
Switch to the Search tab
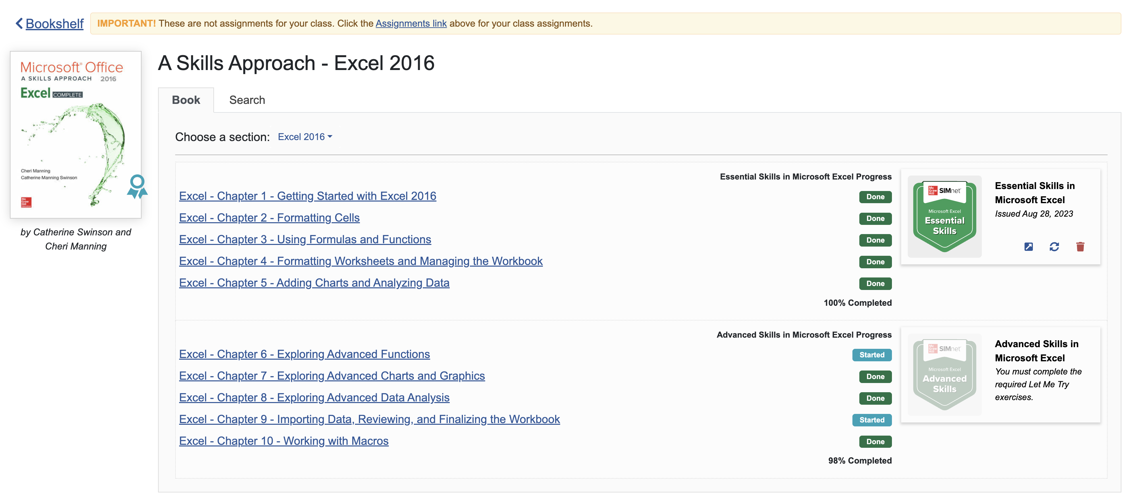(x=247, y=100)
